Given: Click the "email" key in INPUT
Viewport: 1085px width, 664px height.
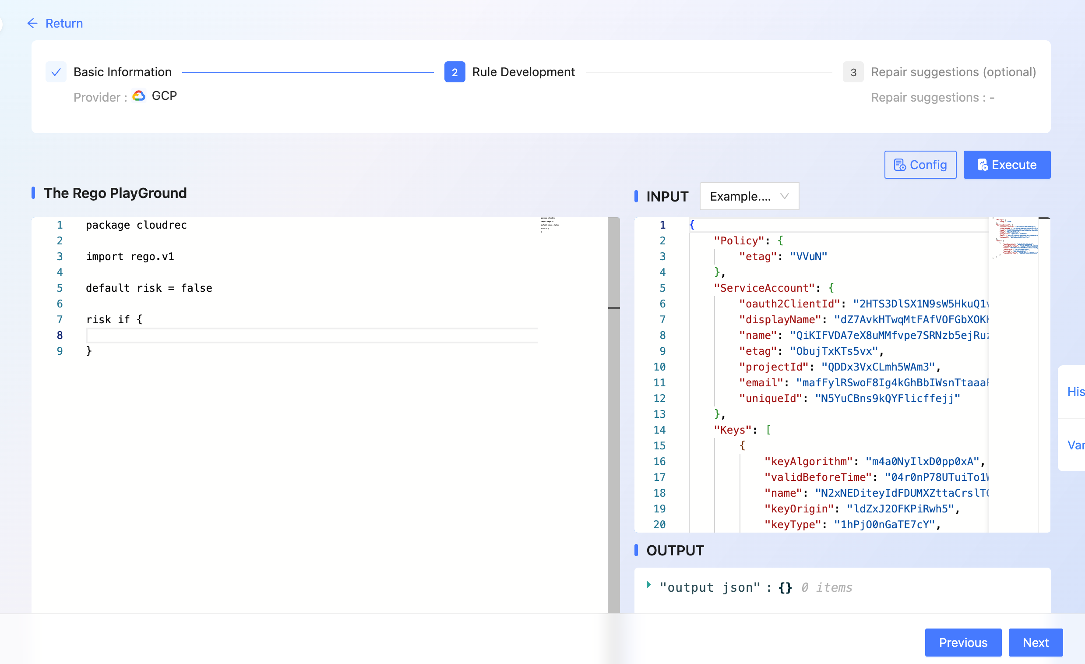Looking at the screenshot, I should point(761,383).
